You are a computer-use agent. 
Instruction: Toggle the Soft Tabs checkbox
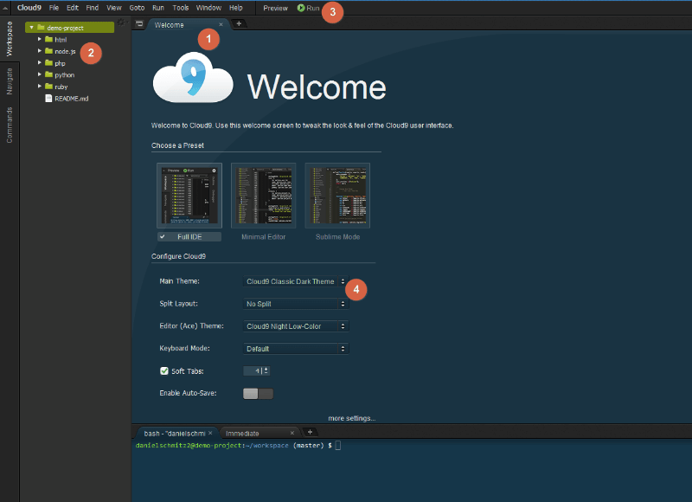click(x=164, y=370)
